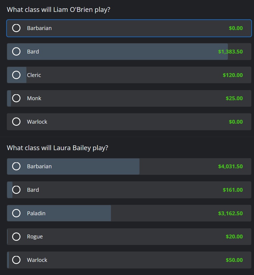Pick Warlock radio for Laura Bailey

[x=16, y=260]
